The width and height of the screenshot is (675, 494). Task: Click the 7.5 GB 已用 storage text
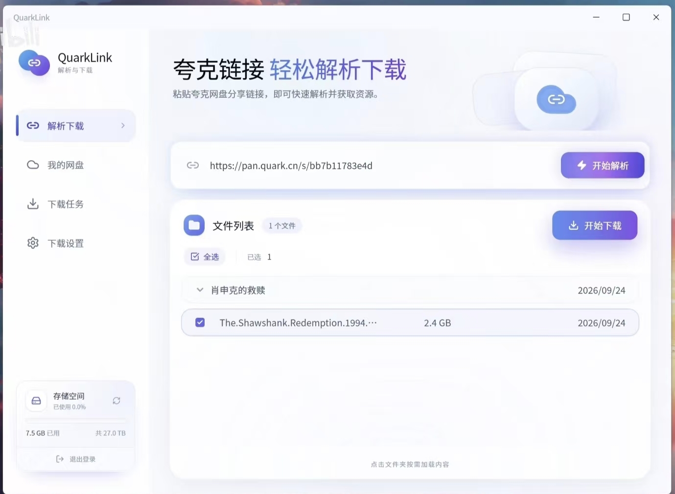(43, 433)
